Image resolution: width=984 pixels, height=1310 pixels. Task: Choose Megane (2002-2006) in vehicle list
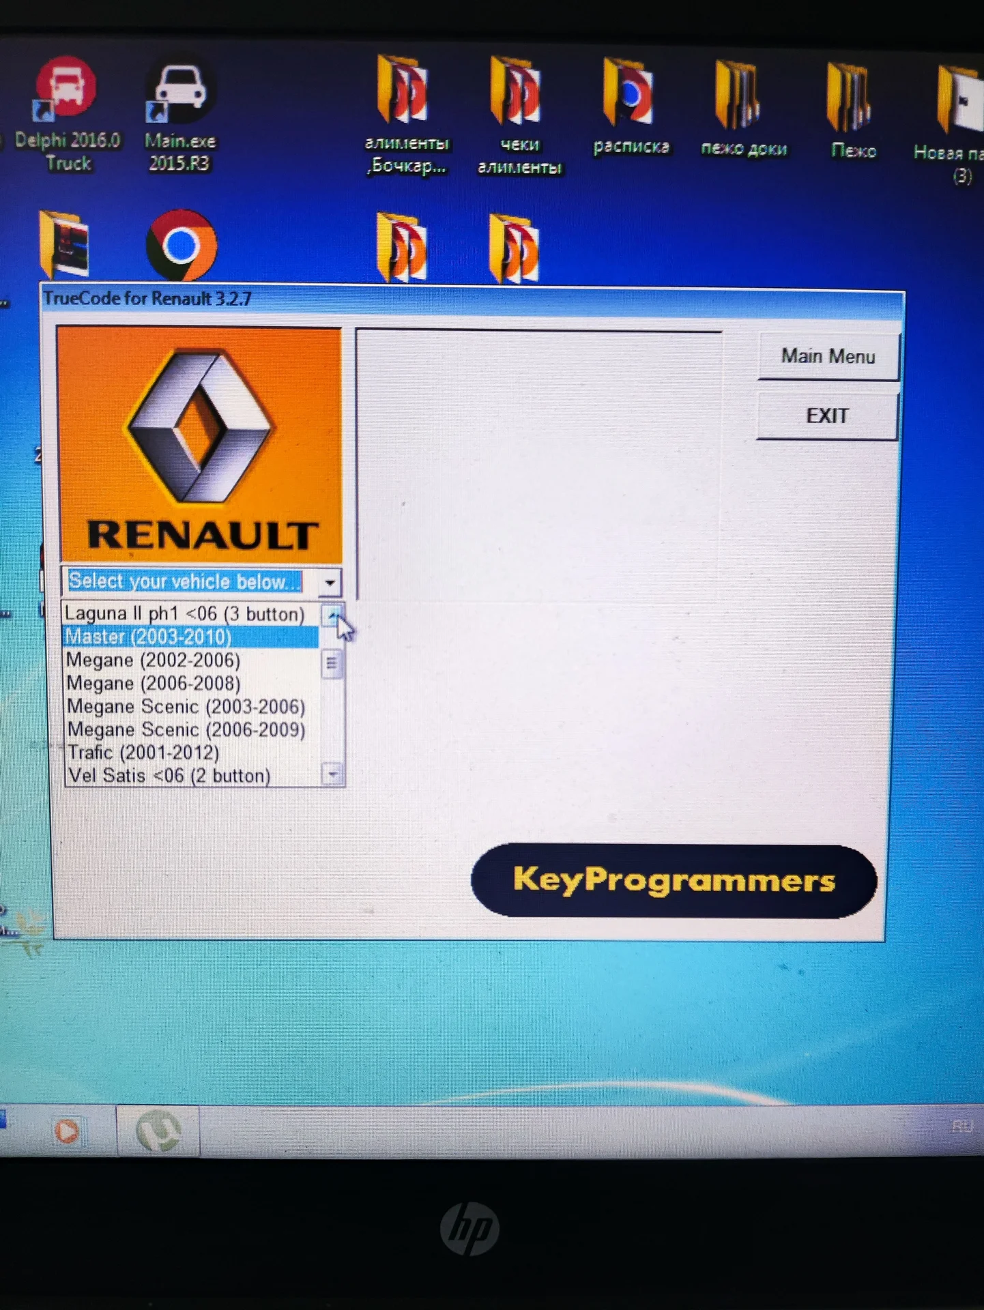192,660
